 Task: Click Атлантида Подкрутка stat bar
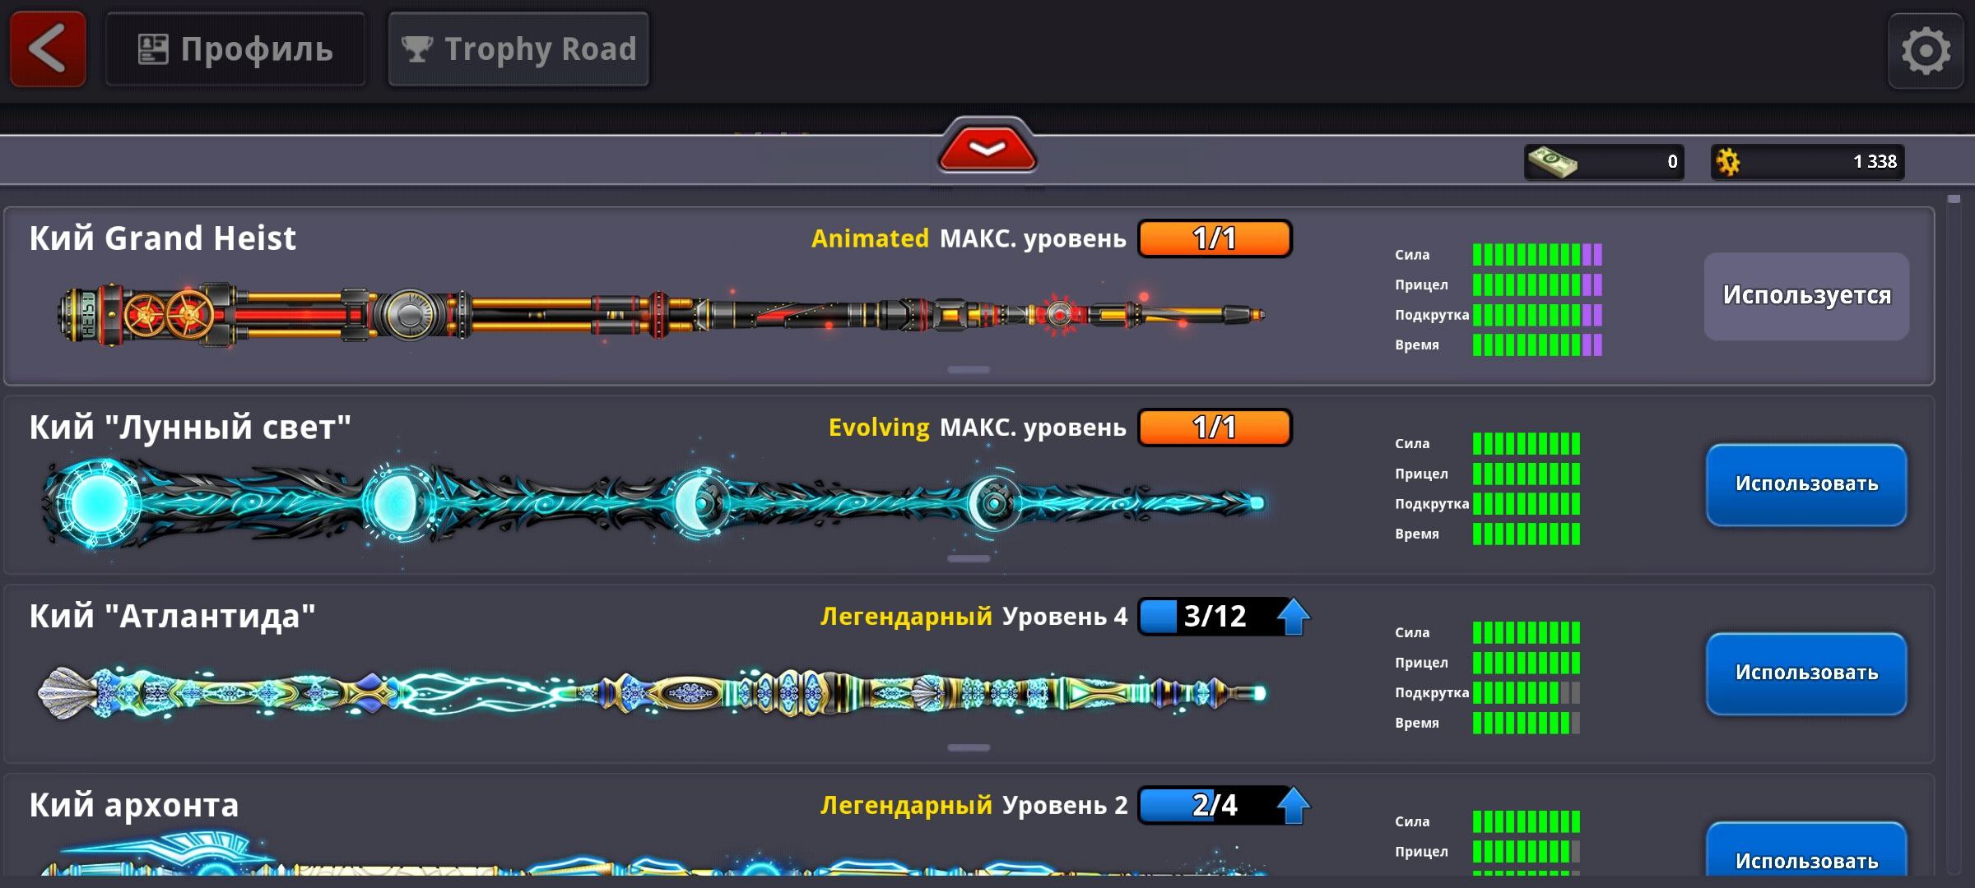point(1527,693)
